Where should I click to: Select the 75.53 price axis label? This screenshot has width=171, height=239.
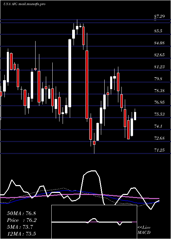[x=160, y=114]
